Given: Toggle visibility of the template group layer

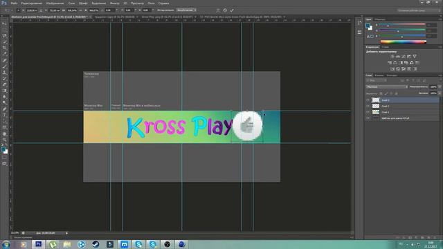Looking at the screenshot, I should click(368, 118).
